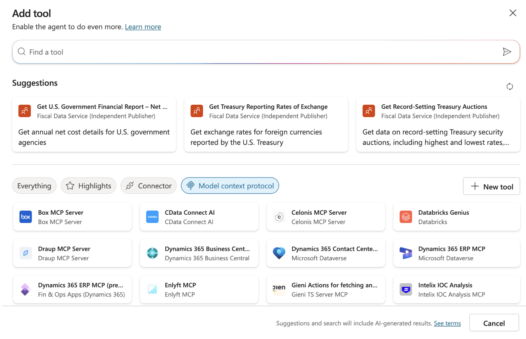Click the CData Connect AI logo
This screenshot has width=526, height=339.
click(152, 217)
